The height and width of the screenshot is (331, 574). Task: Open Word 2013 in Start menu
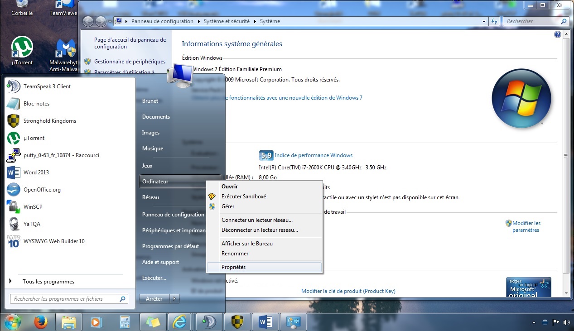pos(36,173)
